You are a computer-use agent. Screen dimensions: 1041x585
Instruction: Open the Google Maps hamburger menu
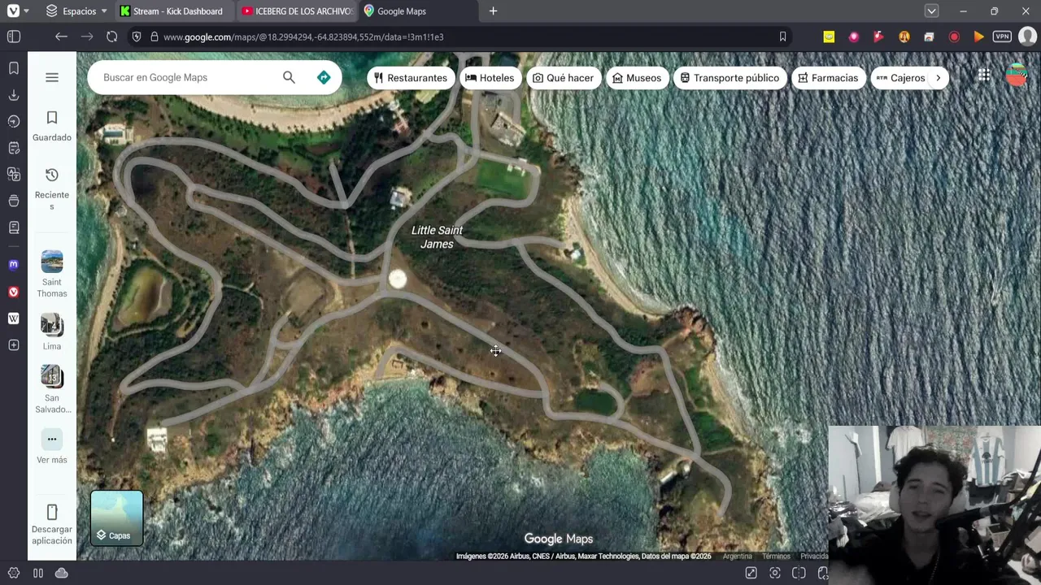[x=52, y=77]
